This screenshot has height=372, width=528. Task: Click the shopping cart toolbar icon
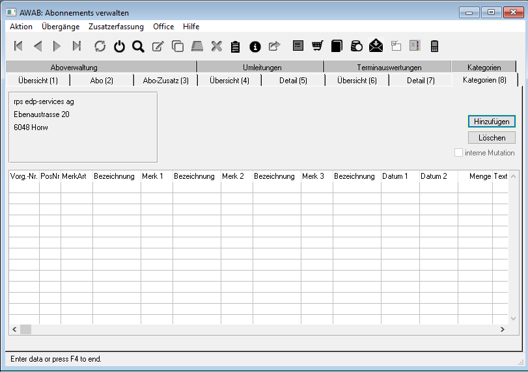click(317, 46)
